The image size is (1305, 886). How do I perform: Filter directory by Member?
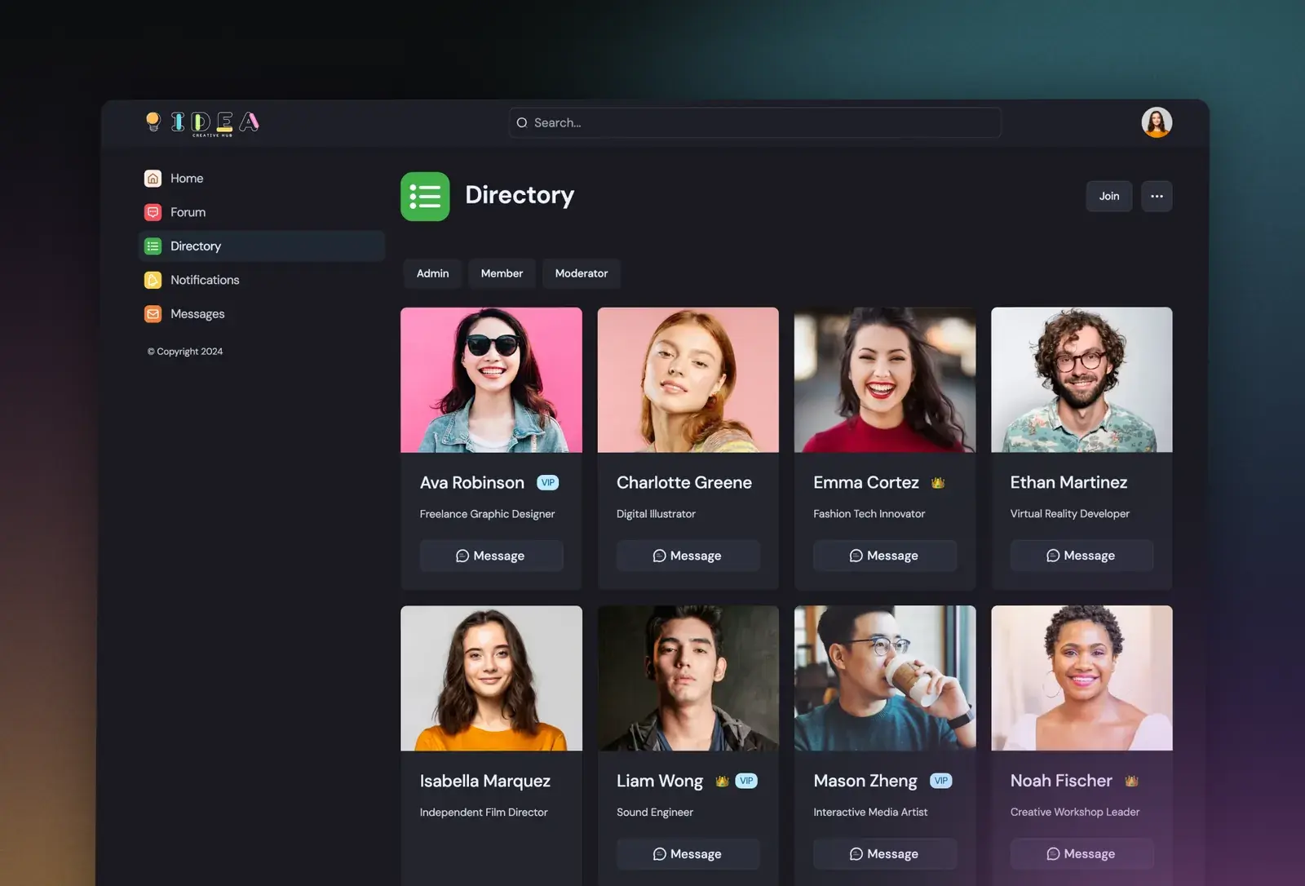pos(502,273)
